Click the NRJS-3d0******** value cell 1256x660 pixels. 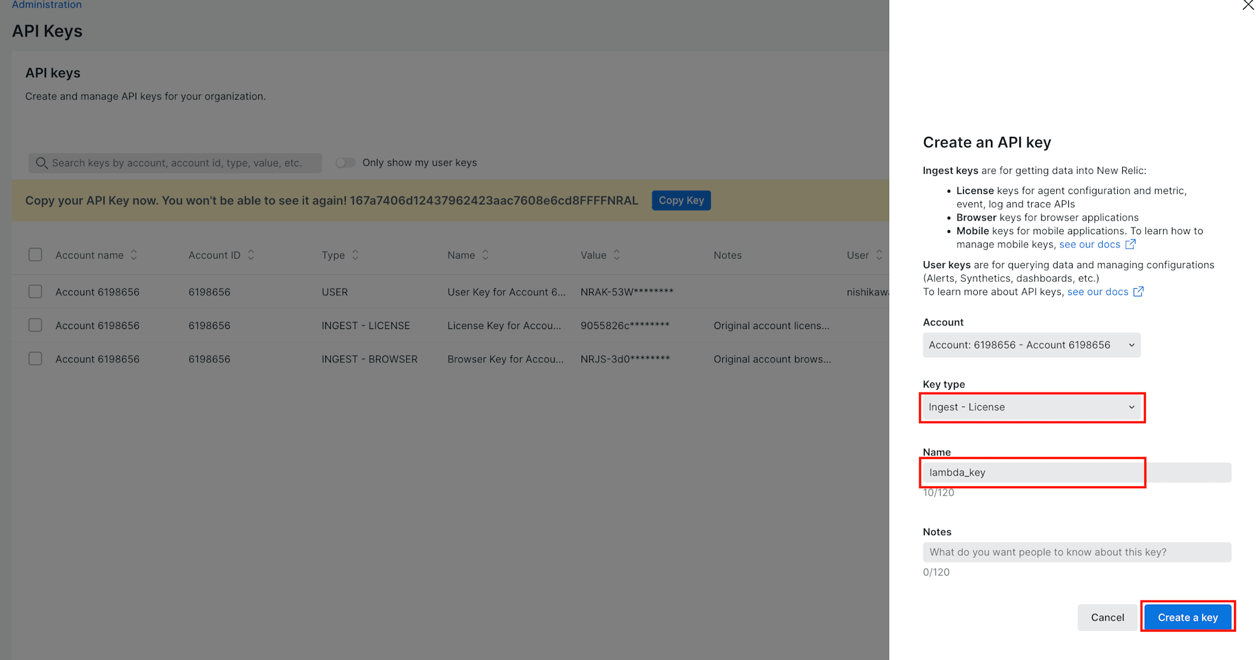(625, 359)
